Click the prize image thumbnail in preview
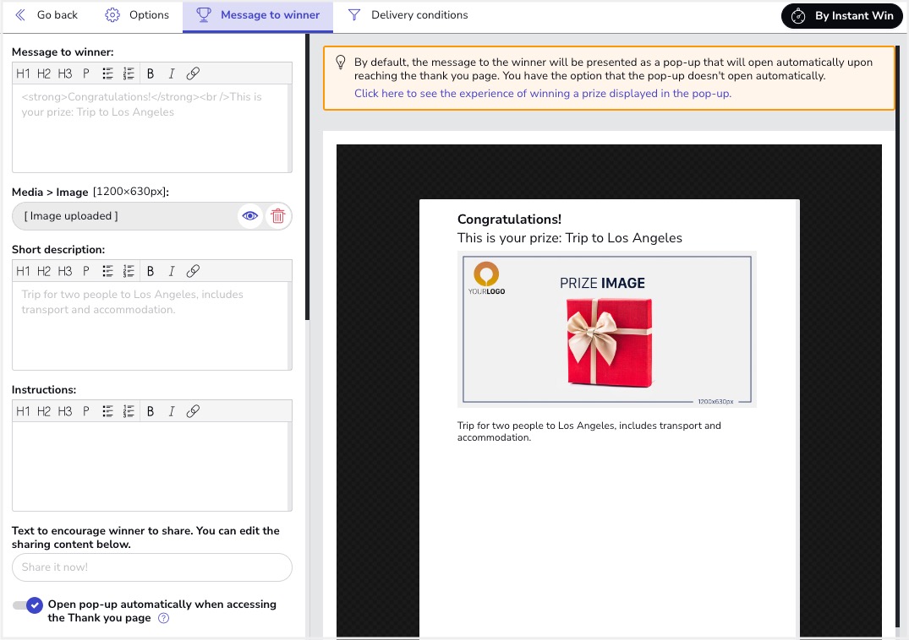Screen dimensions: 909x640 607,329
